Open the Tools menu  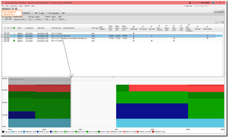click(7, 6)
